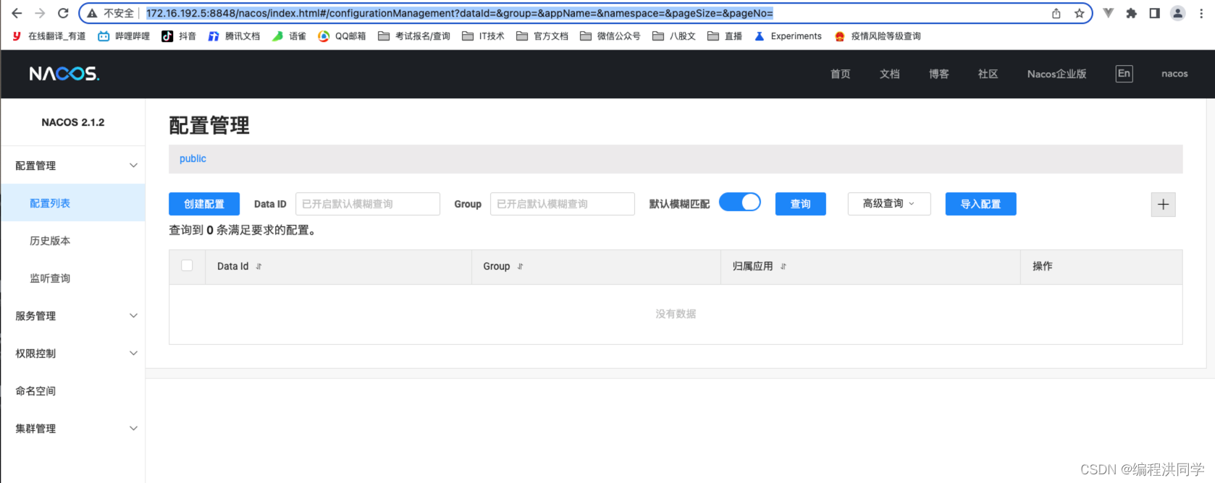Open 历史版本 in the sidebar
Image resolution: width=1215 pixels, height=483 pixels.
(50, 241)
